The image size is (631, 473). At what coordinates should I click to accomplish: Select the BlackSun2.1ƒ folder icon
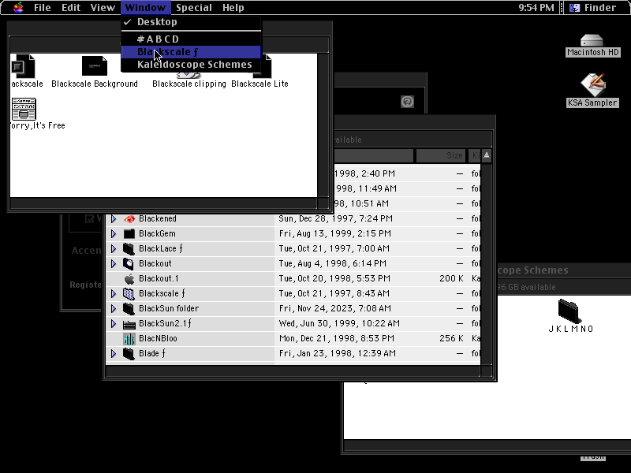(129, 323)
